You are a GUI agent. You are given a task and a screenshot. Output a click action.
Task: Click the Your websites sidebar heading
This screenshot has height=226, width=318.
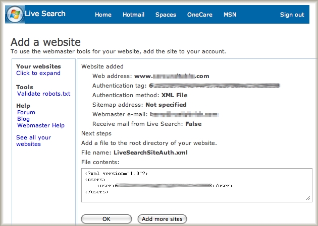point(38,66)
